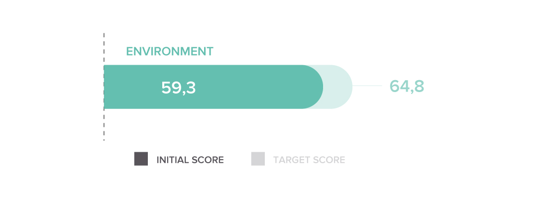Click the dark gray Initial Score swatch
The image size is (560, 199).
141,159
